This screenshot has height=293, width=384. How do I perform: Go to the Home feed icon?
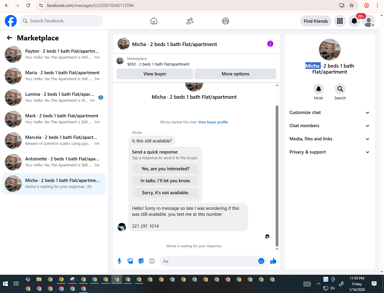[154, 21]
